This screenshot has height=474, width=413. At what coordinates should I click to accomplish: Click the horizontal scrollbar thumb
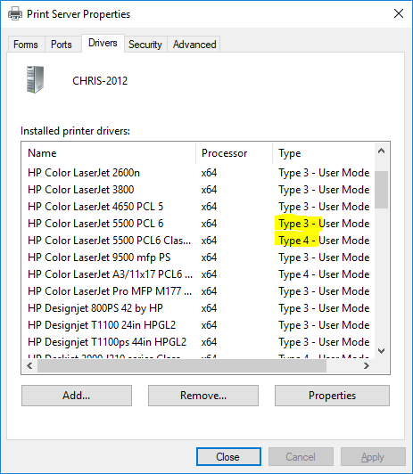click(x=182, y=366)
